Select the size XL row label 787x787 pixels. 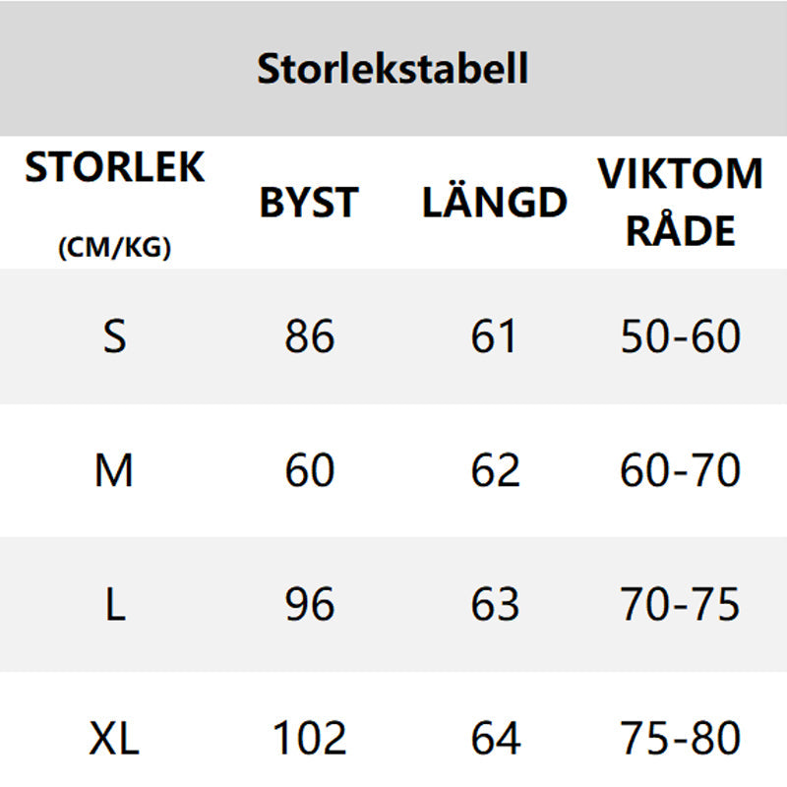(115, 738)
